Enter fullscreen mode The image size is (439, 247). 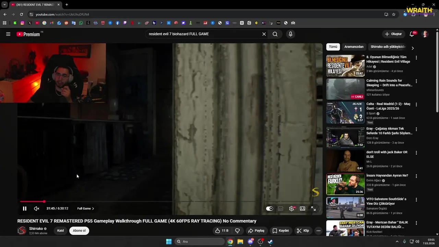coord(313,209)
